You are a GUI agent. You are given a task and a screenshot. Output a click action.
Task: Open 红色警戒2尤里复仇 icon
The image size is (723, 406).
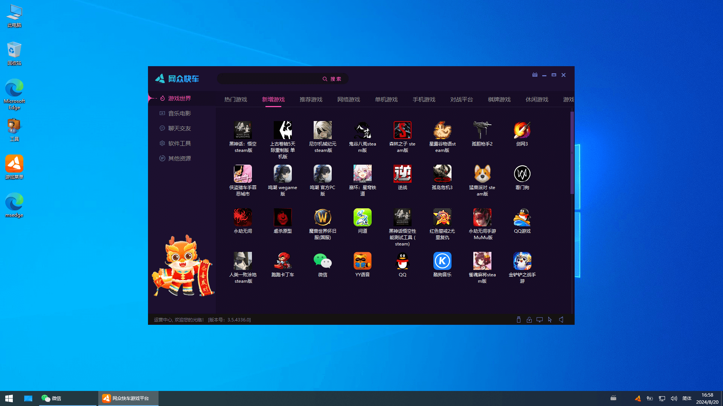coord(442,217)
